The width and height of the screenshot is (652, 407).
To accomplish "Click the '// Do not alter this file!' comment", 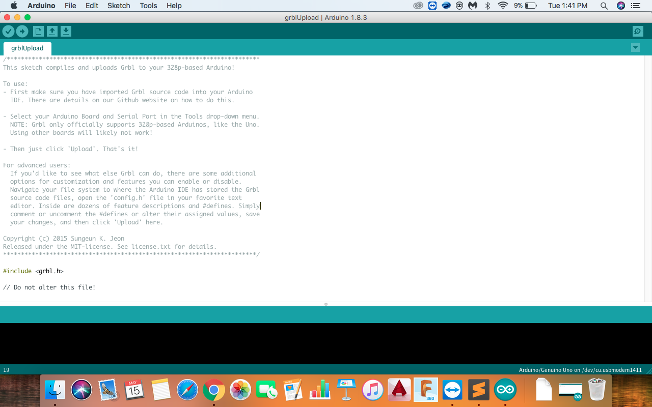I will point(49,287).
